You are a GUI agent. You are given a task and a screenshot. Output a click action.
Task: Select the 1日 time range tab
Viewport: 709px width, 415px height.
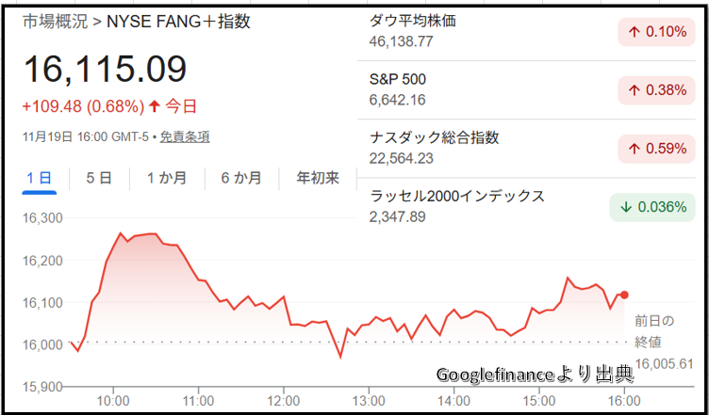39,177
